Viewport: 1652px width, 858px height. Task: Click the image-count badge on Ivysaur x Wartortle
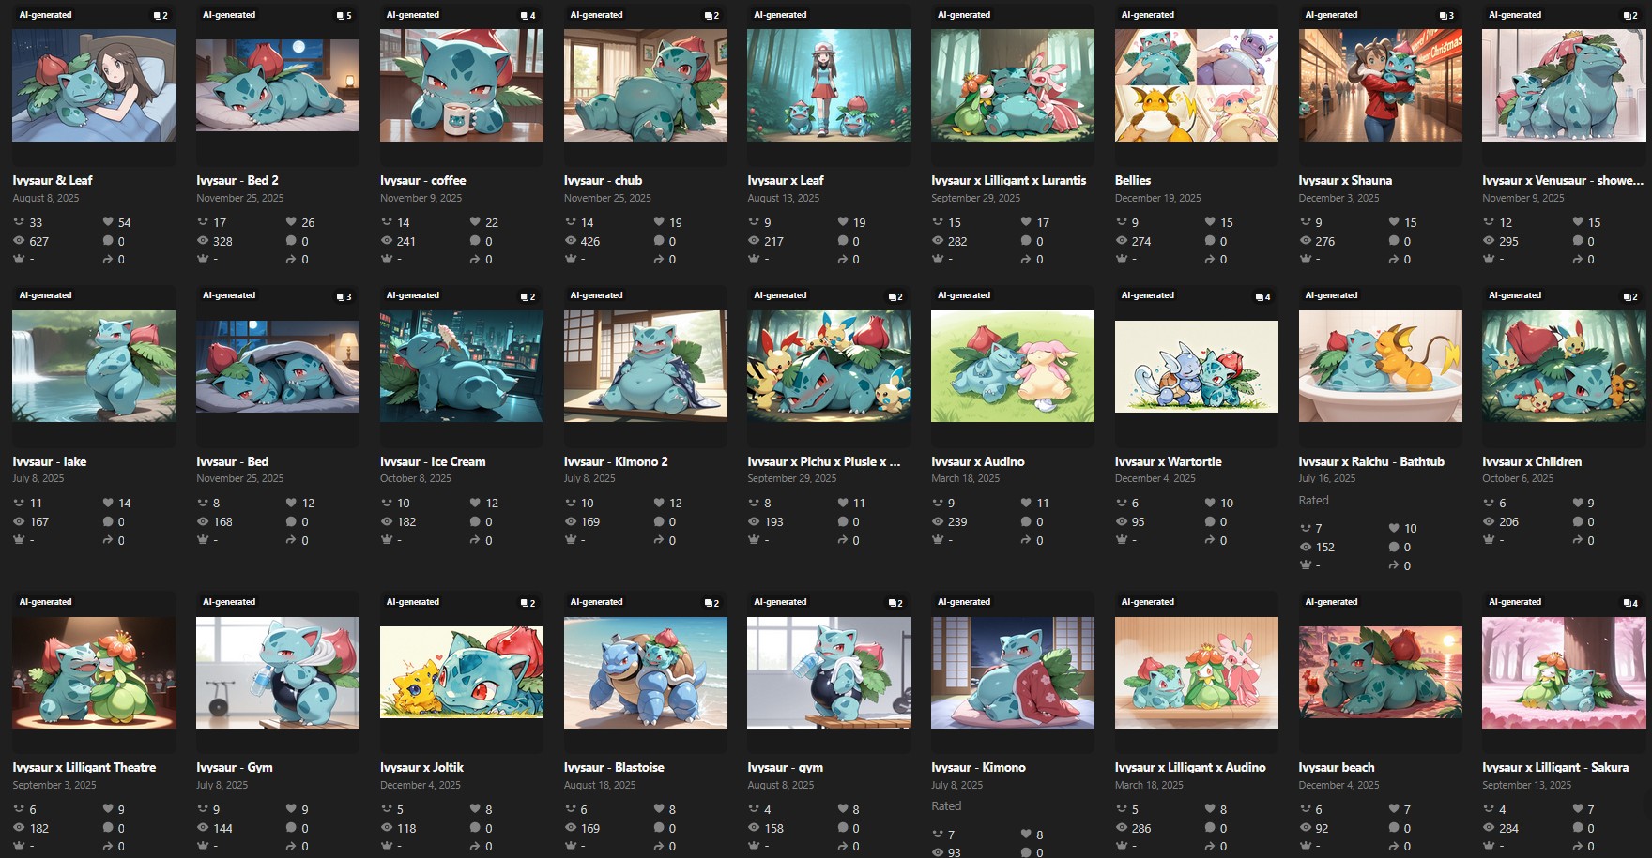(x=1263, y=296)
